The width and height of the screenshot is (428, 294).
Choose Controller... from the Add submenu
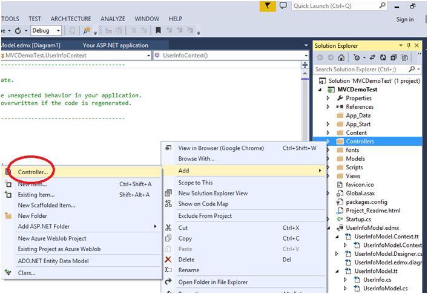(33, 172)
